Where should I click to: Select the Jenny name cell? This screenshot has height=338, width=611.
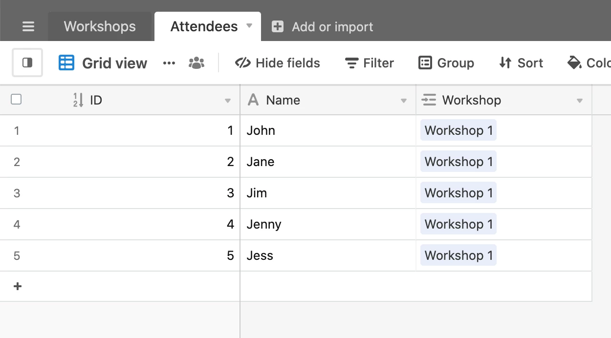click(x=327, y=224)
